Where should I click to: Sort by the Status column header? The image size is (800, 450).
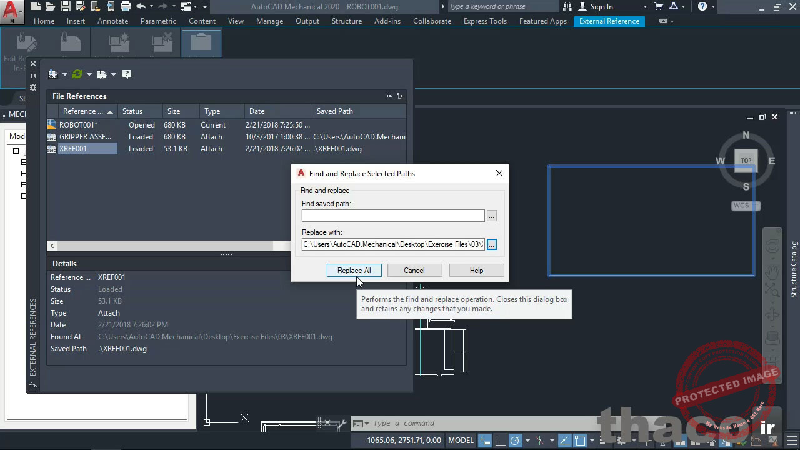coord(140,111)
